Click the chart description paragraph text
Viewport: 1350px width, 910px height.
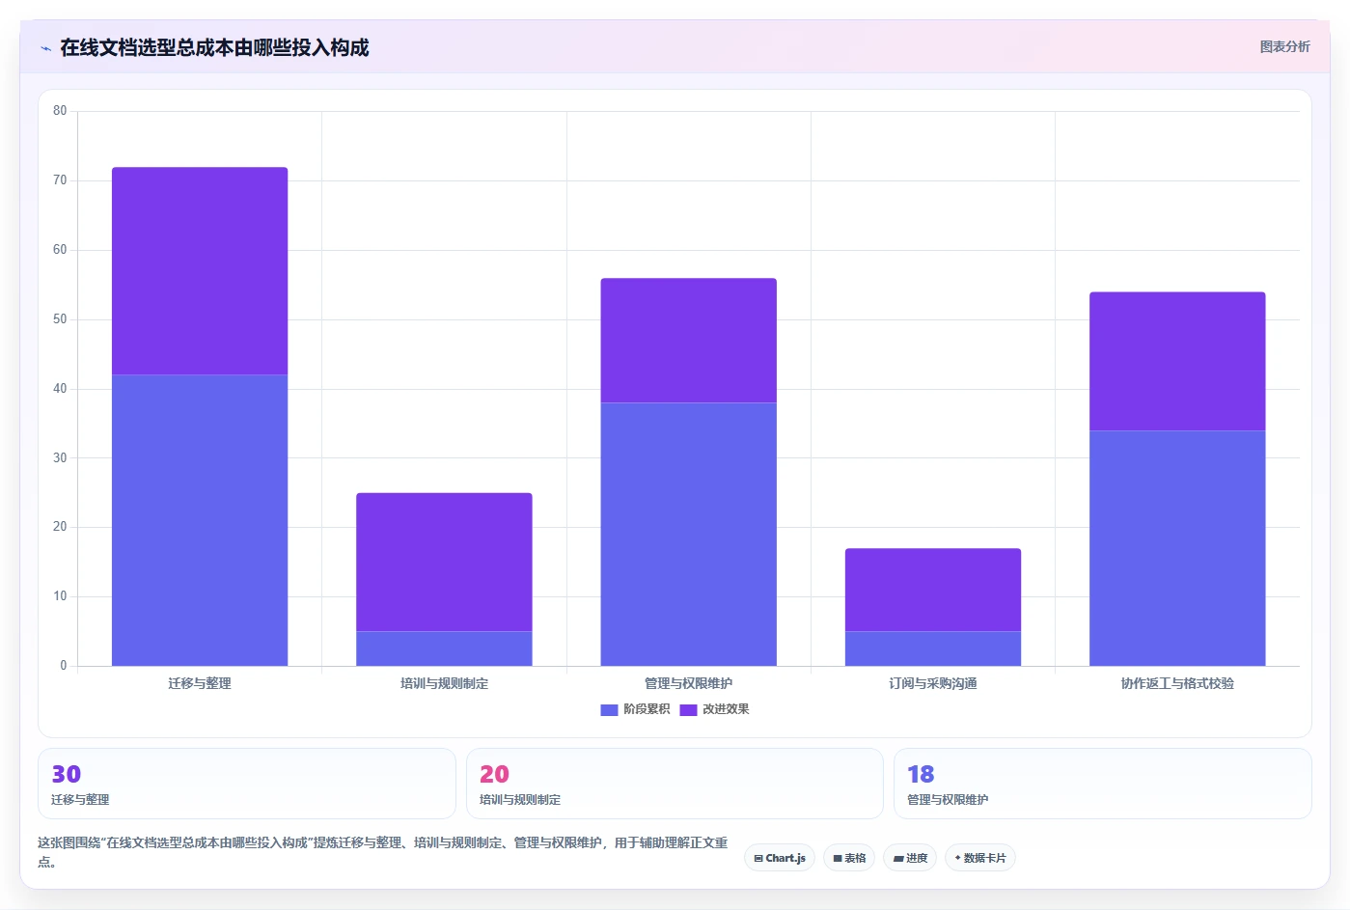(383, 852)
